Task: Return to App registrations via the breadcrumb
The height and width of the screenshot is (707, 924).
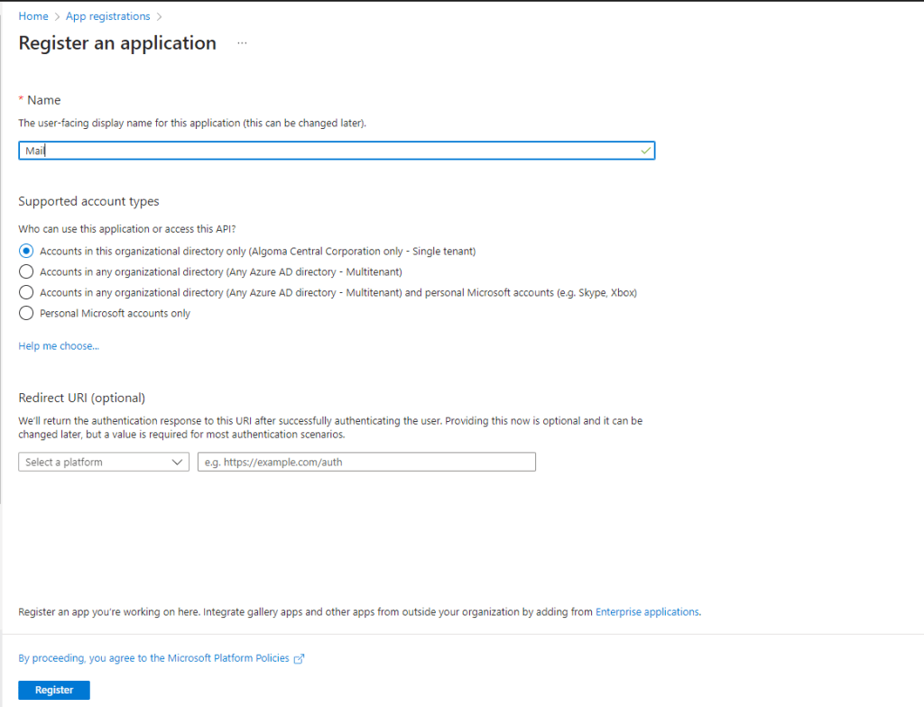Action: pyautogui.click(x=107, y=15)
